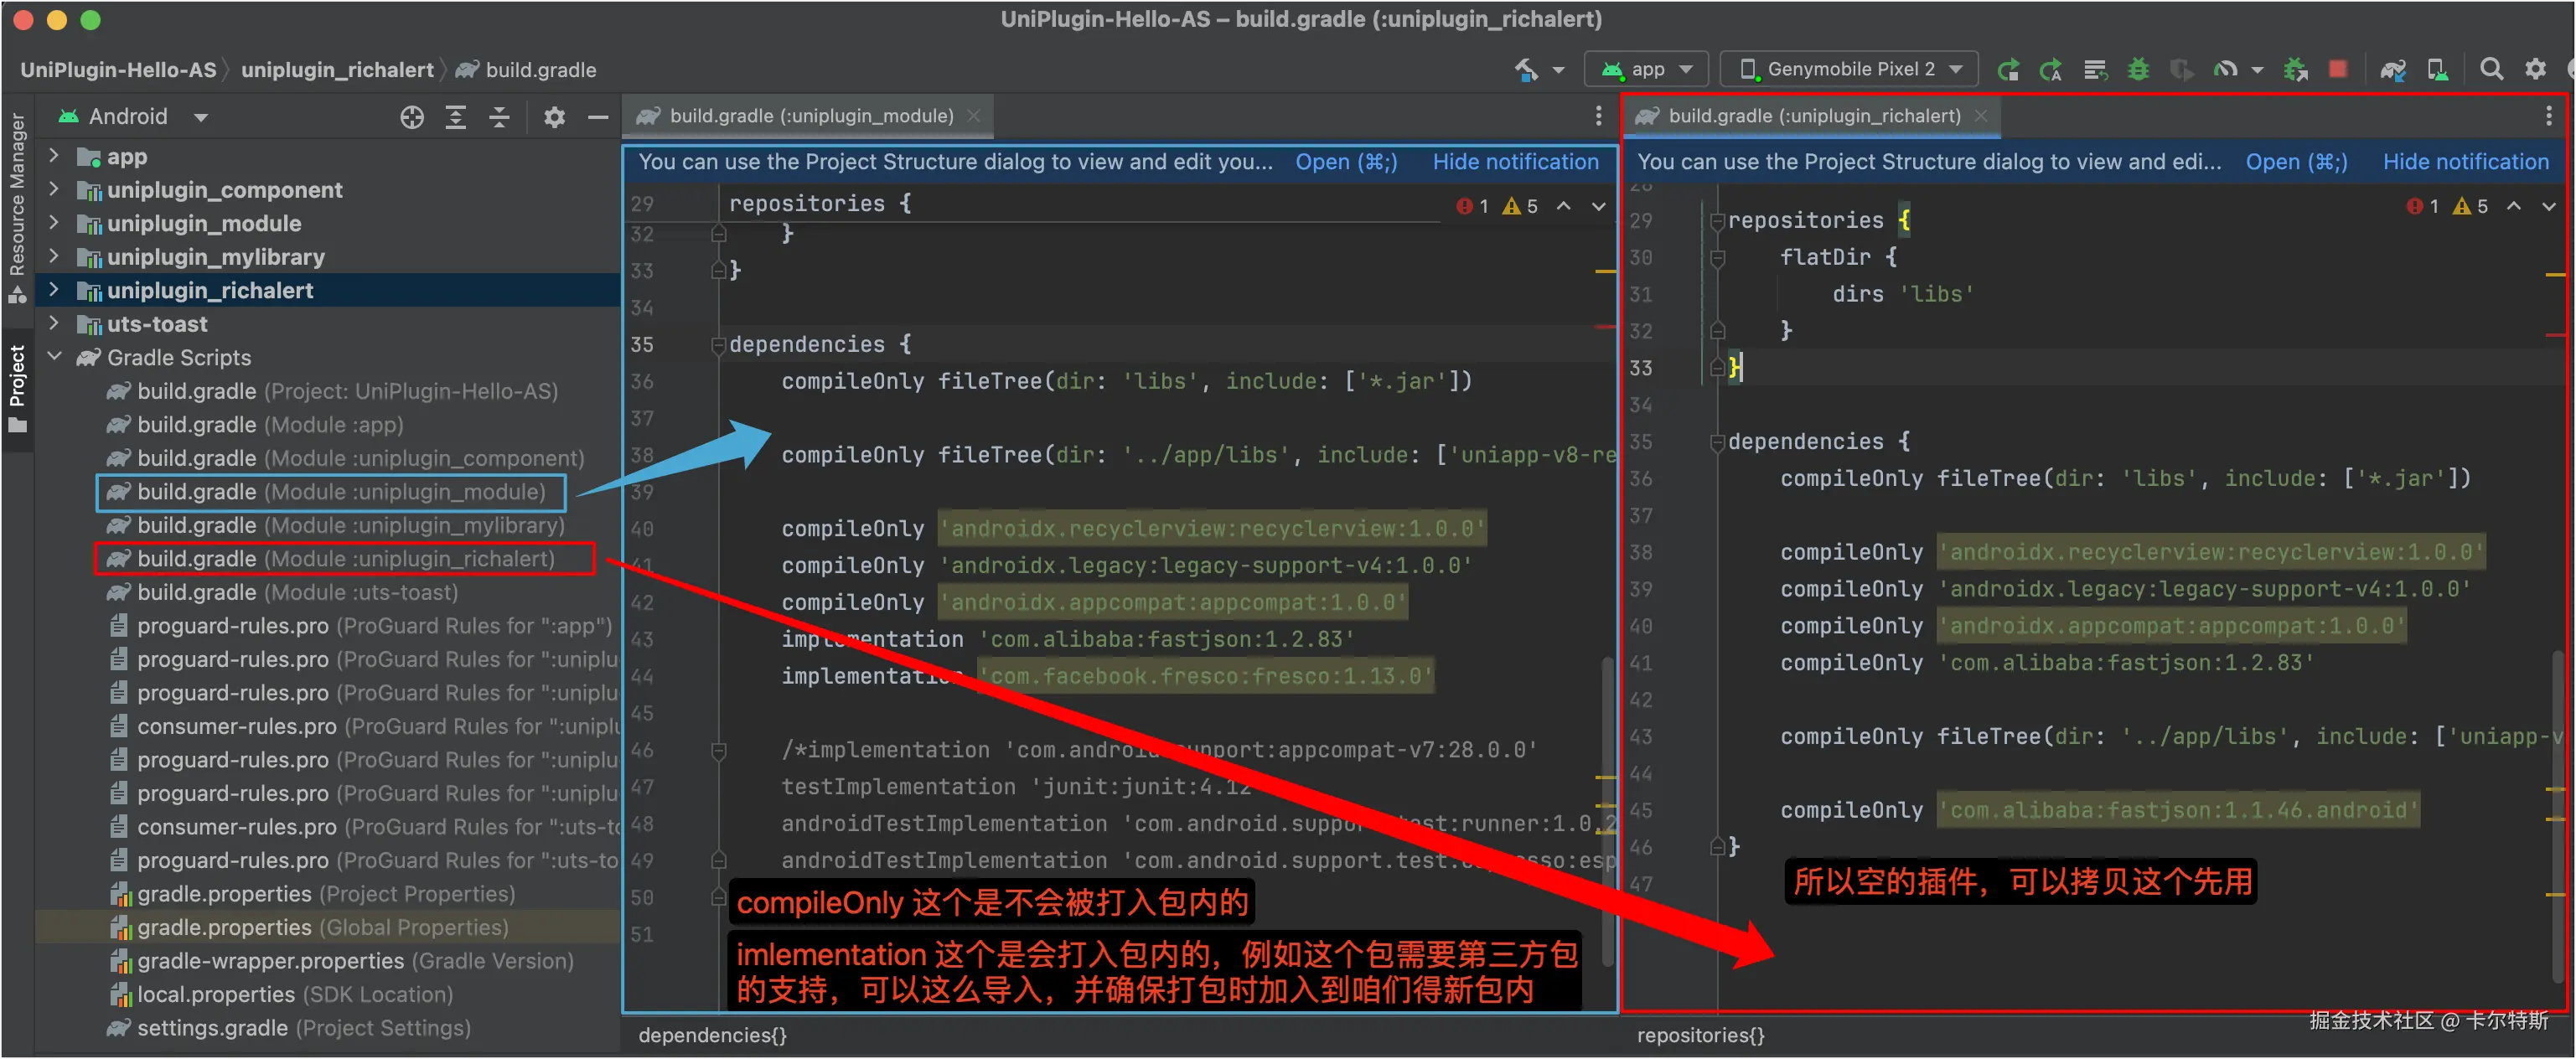Hide the project panel with minus icon
Screen dimensions: 2576x1059
[x=598, y=117]
